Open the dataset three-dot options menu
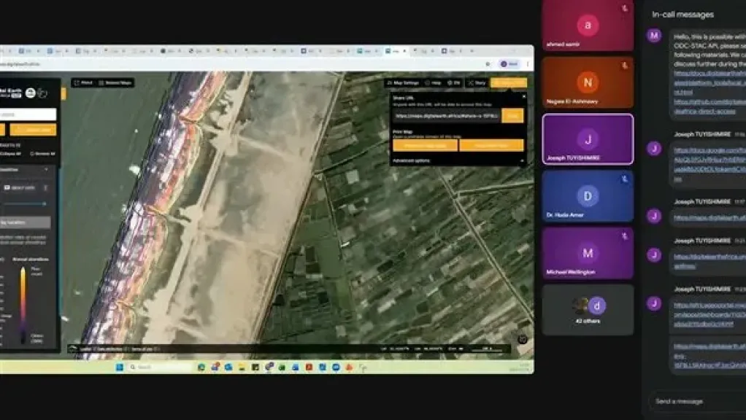The height and width of the screenshot is (420, 746). point(47,187)
